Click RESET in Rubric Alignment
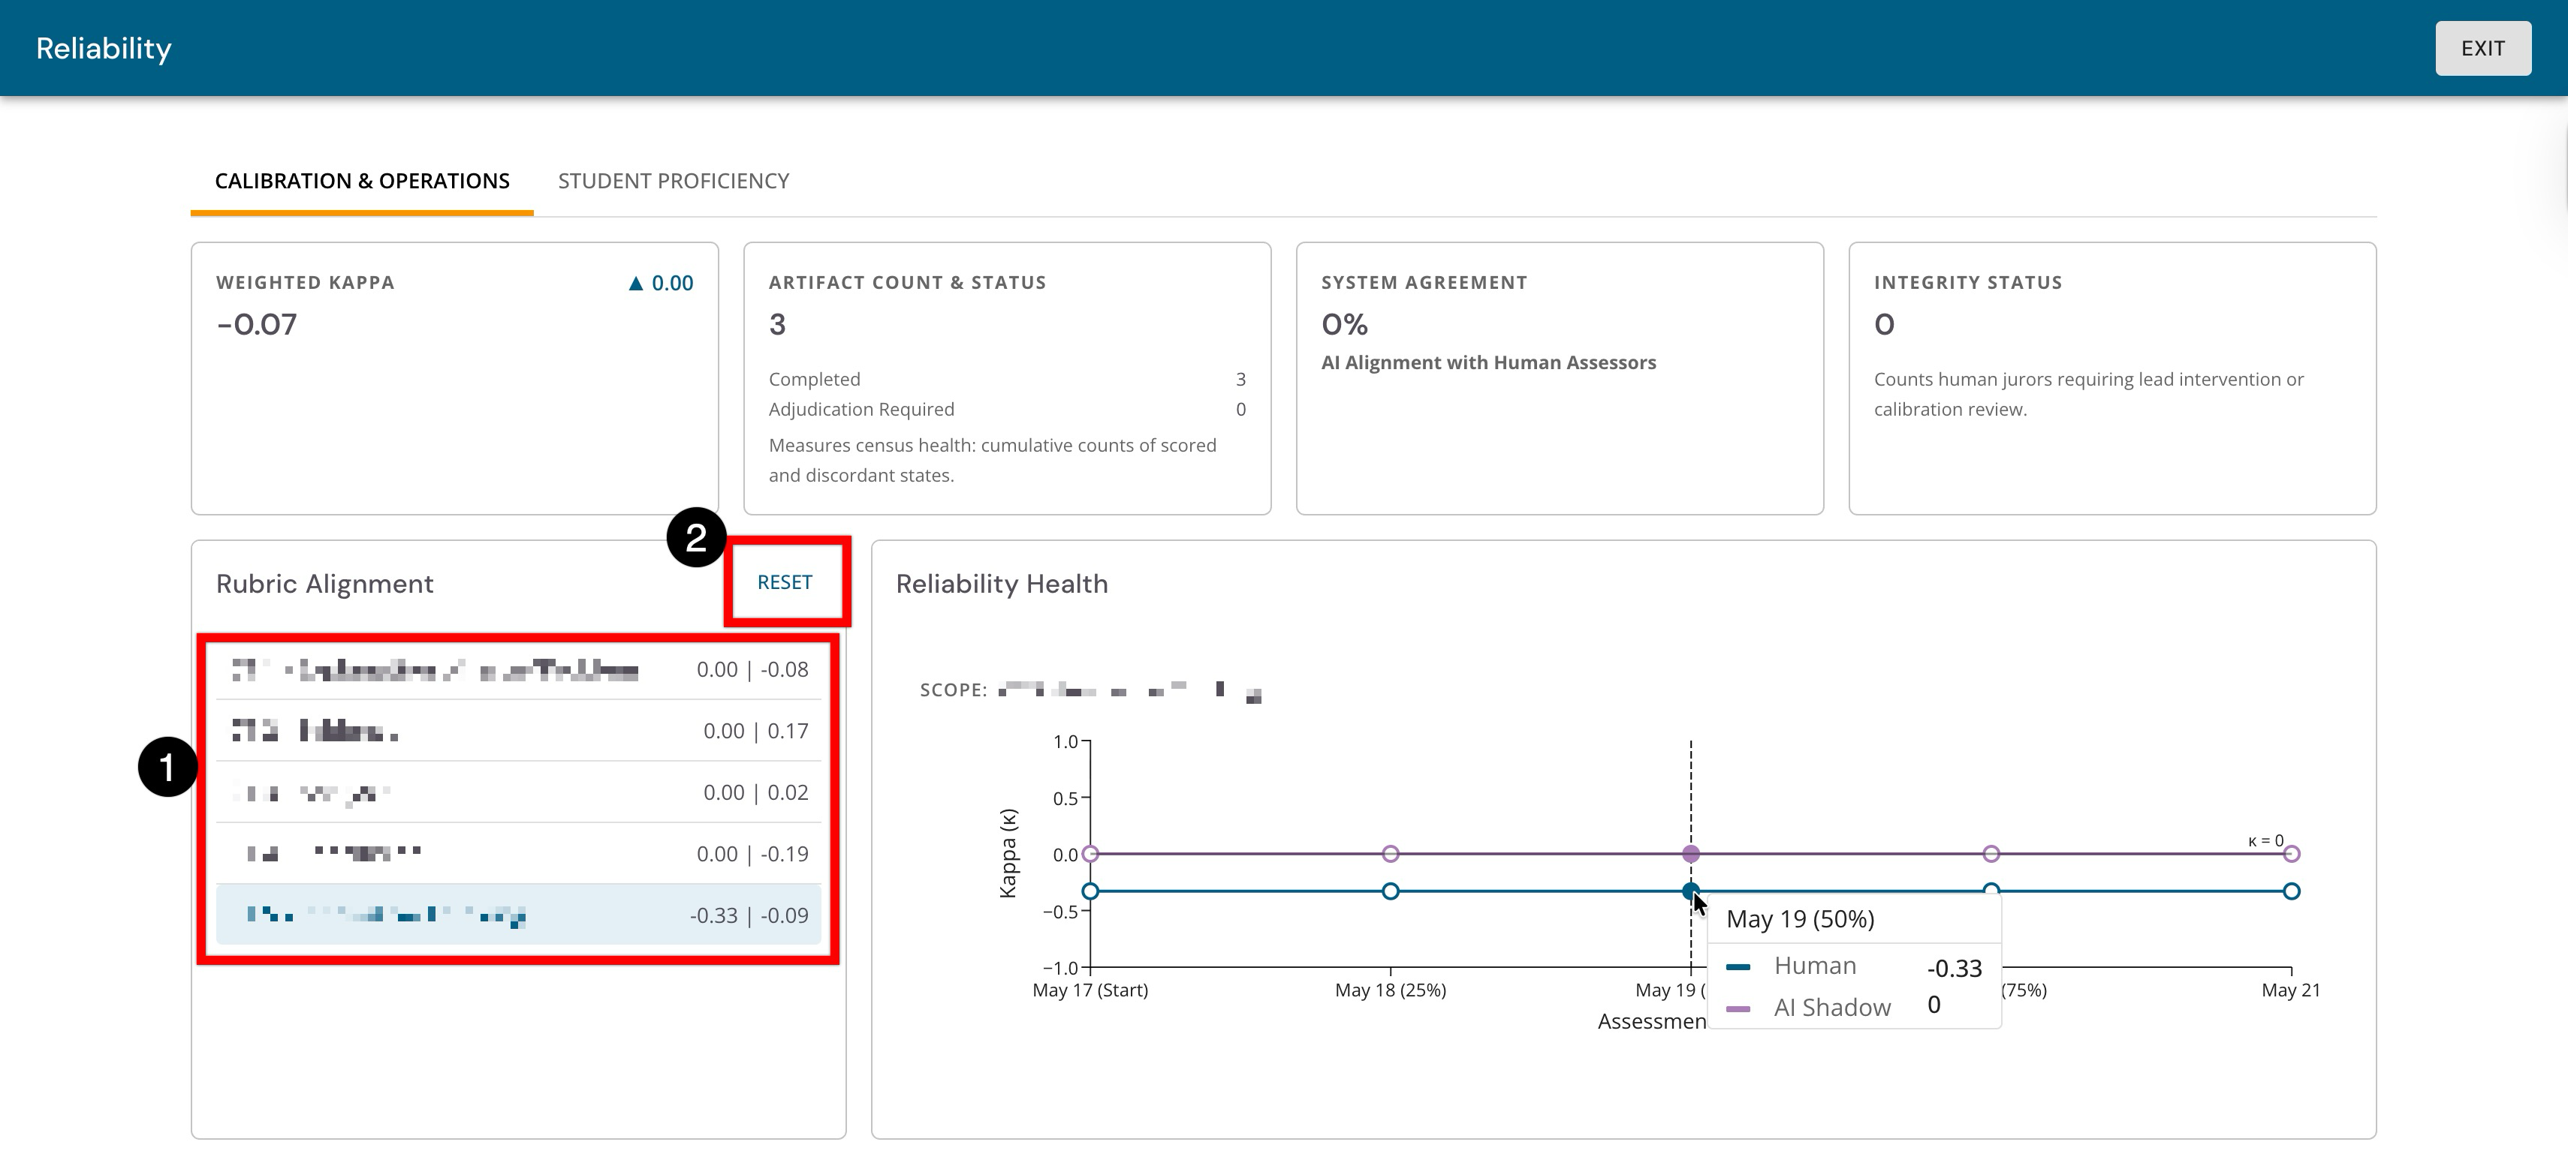 click(785, 581)
